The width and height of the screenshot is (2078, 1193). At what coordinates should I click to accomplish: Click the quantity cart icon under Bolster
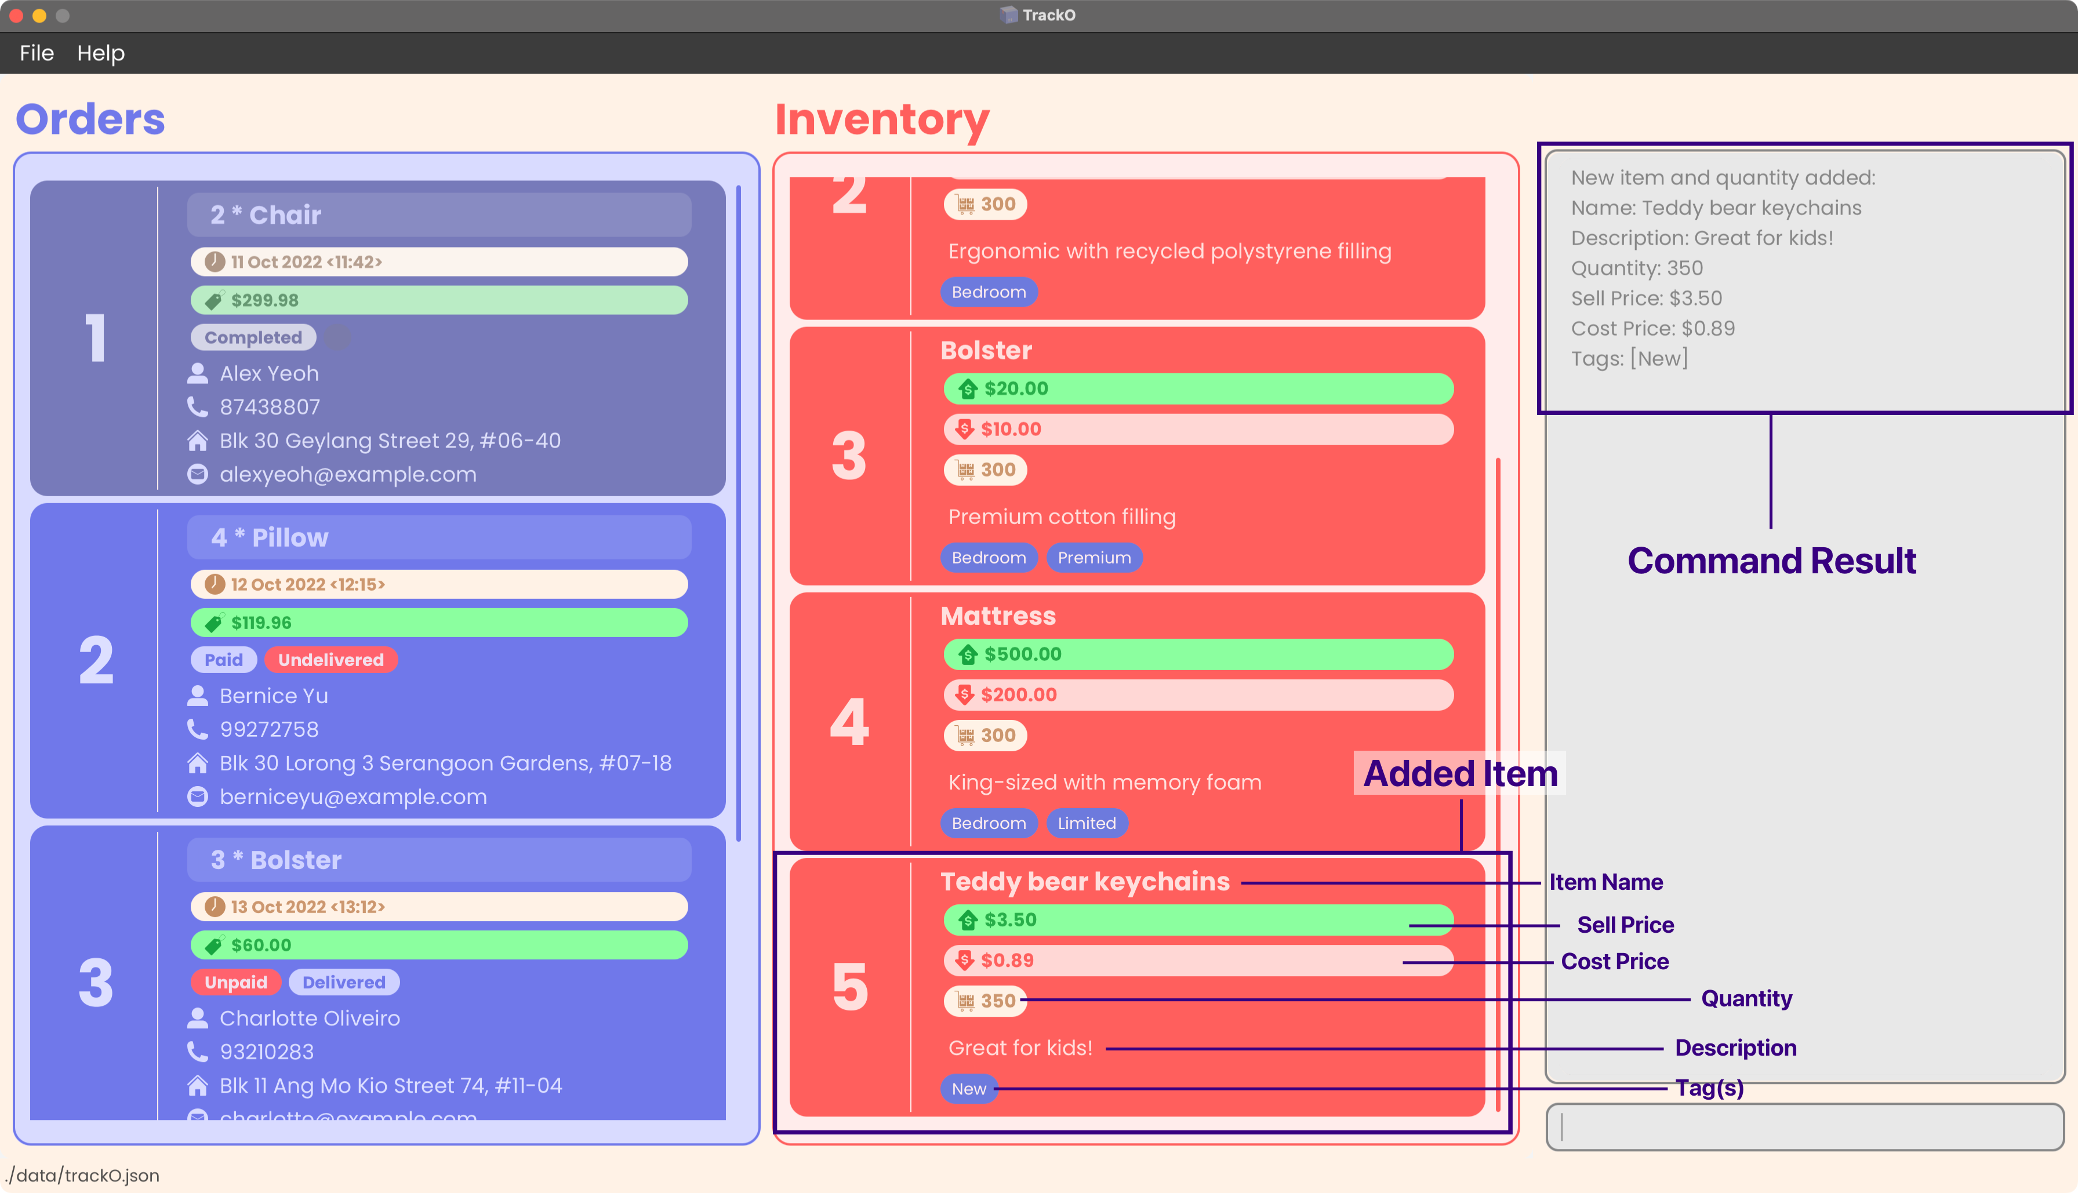(x=966, y=470)
